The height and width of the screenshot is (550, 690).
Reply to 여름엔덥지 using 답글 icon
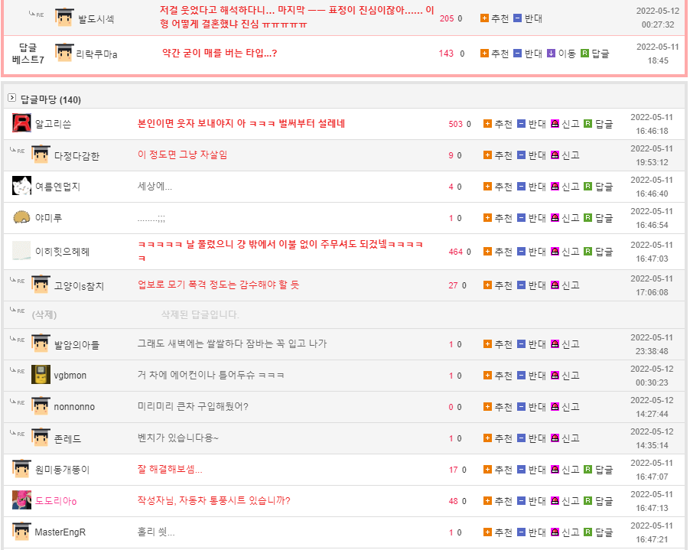coord(588,186)
